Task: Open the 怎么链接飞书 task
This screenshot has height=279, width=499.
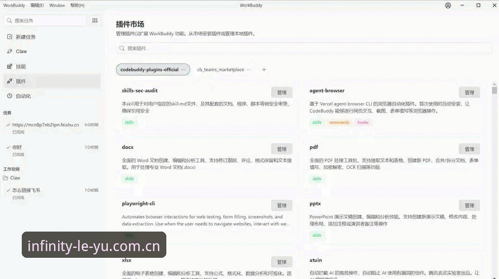Action: coord(52,194)
